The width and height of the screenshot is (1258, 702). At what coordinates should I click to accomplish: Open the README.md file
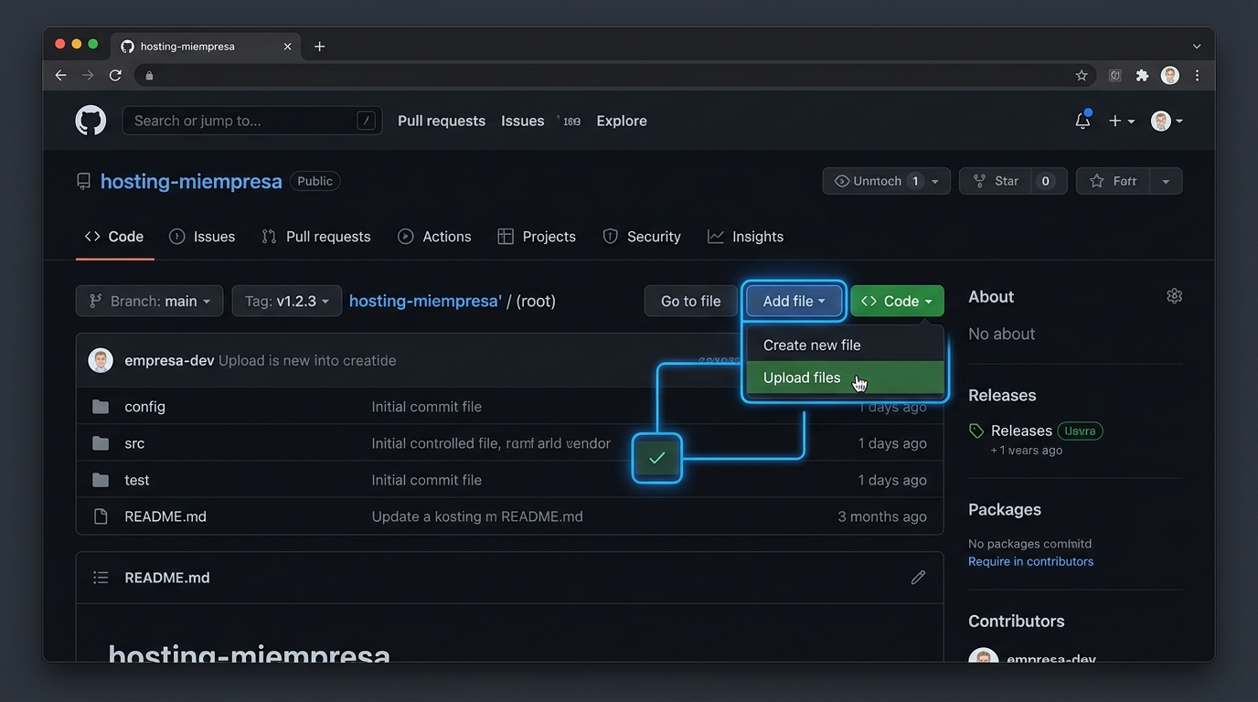click(165, 516)
